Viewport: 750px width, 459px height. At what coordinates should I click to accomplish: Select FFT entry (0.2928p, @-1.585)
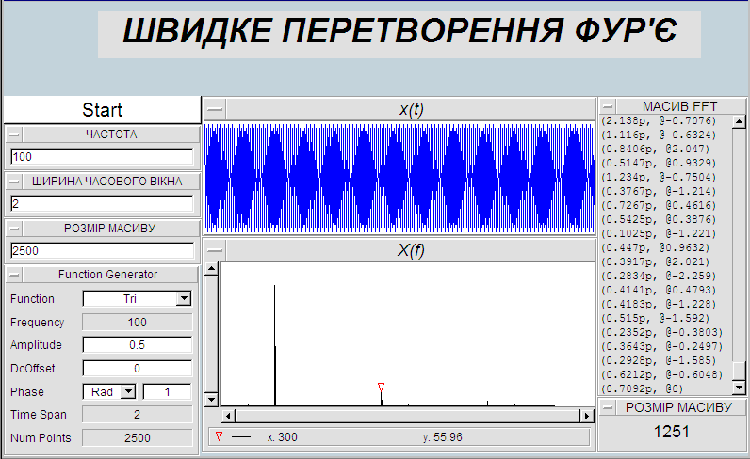point(659,360)
